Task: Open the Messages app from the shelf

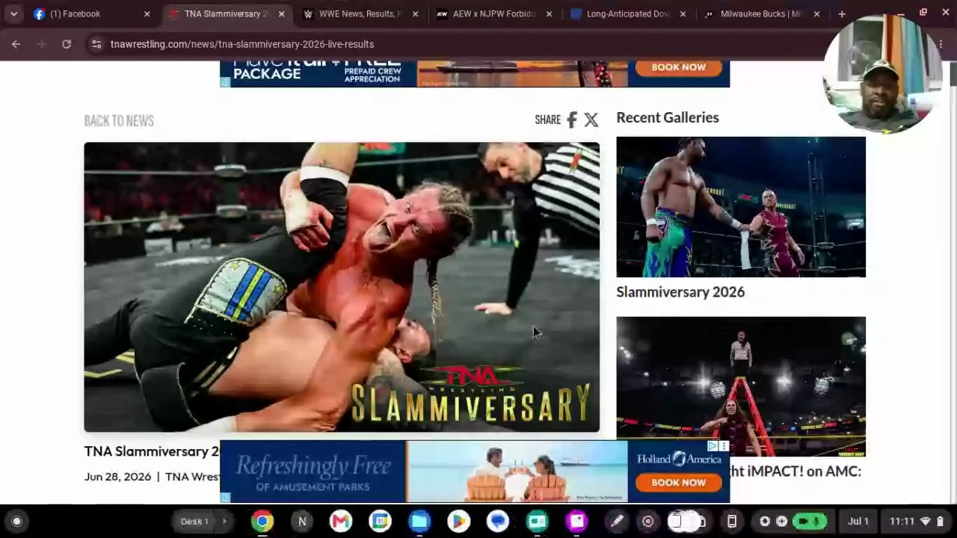Action: pyautogui.click(x=498, y=522)
